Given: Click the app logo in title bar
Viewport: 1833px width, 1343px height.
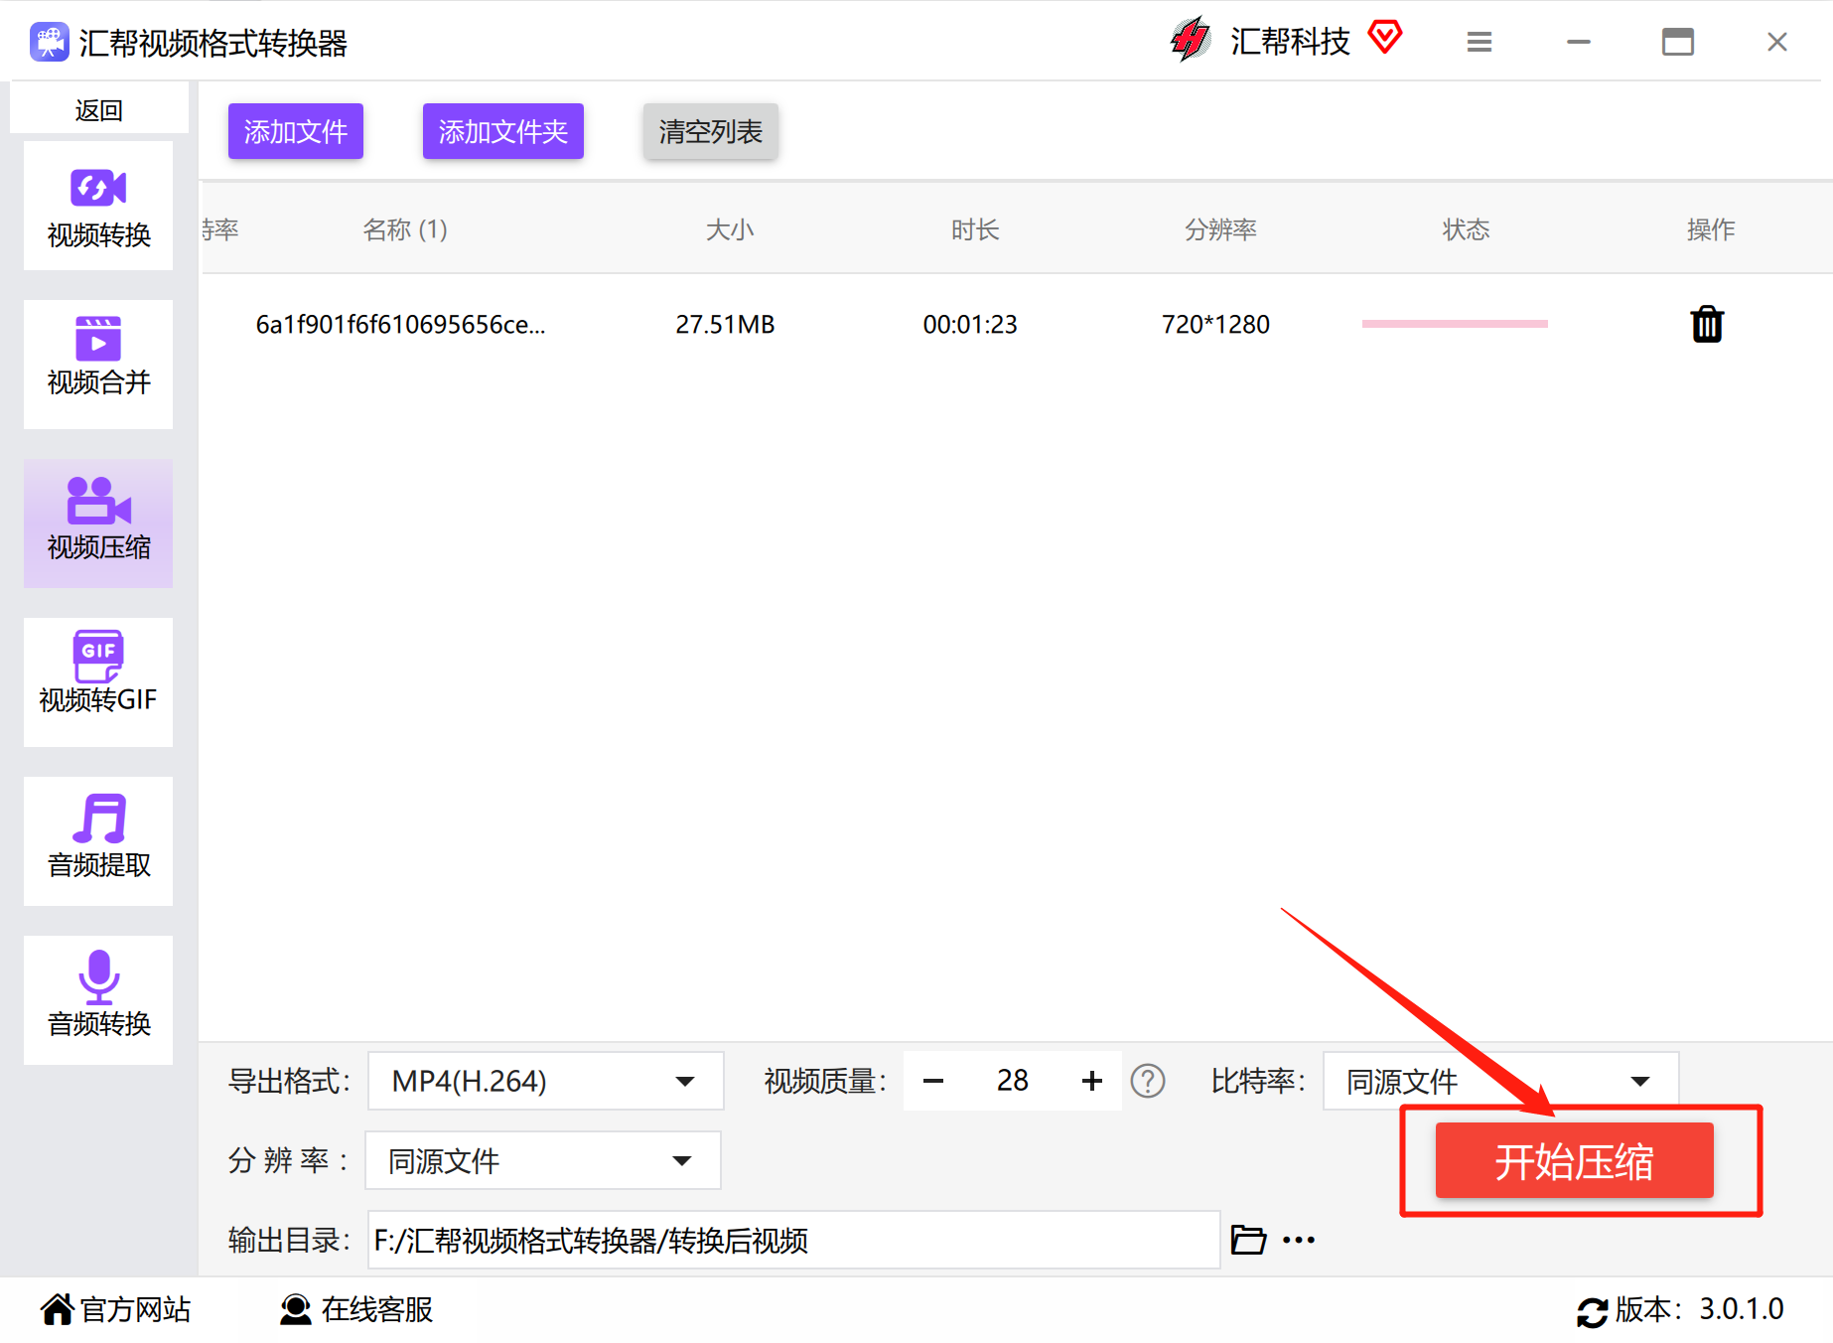Looking at the screenshot, I should [49, 42].
